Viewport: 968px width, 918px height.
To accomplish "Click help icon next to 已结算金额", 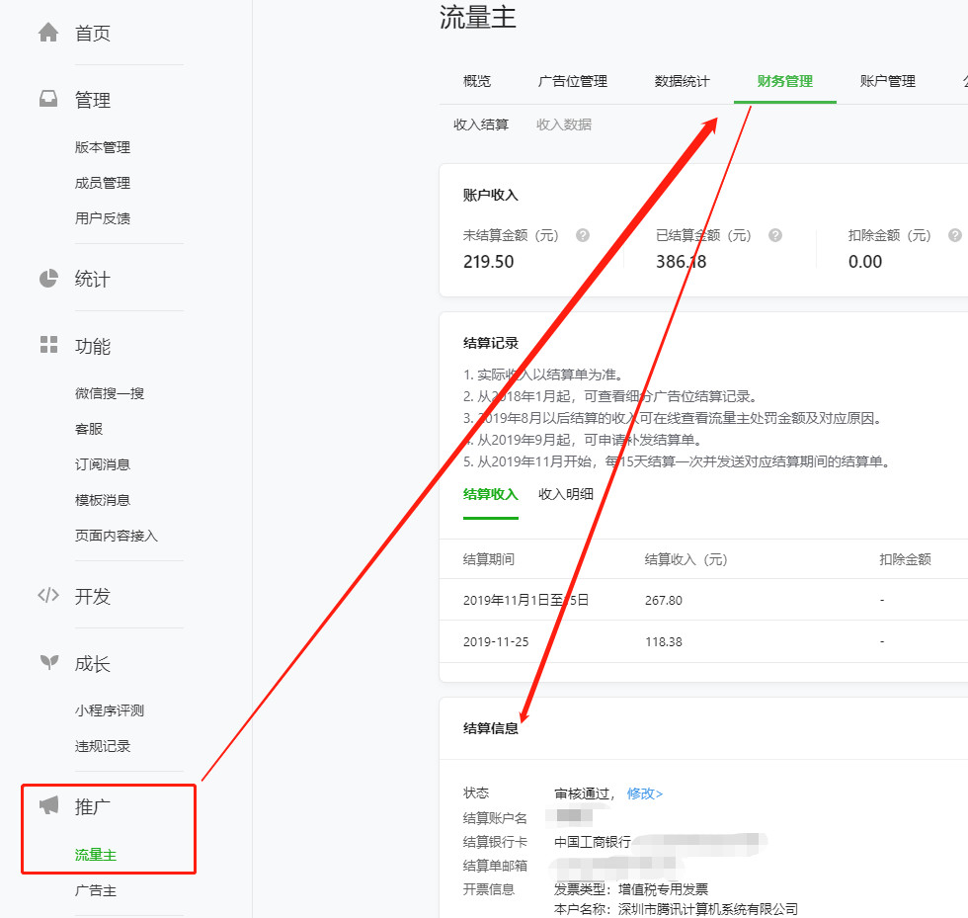I will [774, 235].
